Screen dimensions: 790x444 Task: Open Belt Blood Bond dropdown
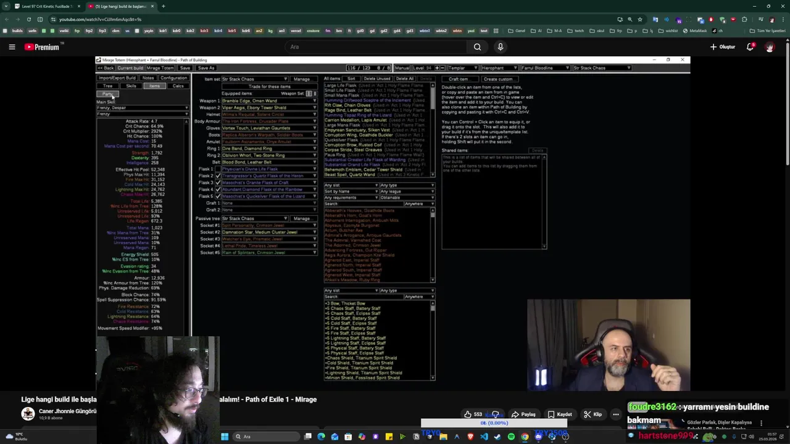[x=270, y=162]
